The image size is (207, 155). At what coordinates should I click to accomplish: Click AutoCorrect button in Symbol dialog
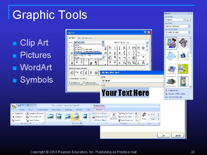(x=76, y=83)
